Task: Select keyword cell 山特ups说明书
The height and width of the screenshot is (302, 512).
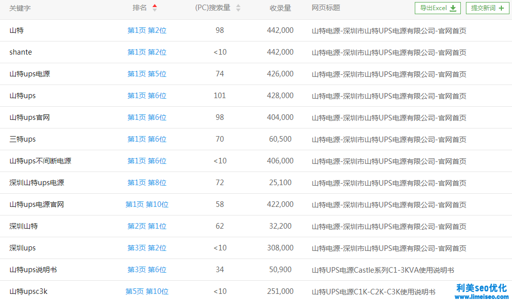Action: tap(33, 270)
